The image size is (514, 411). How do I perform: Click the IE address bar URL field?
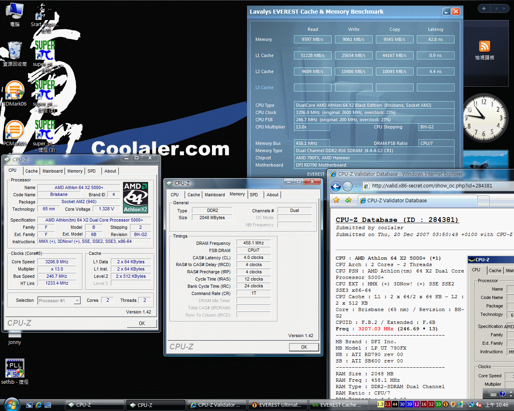click(438, 186)
